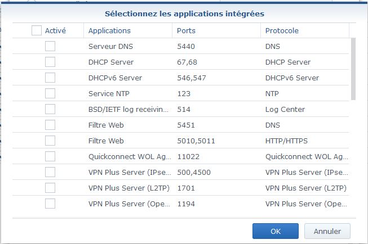Select VPN Plus Server IPsec checkbox
The width and height of the screenshot is (368, 244).
[50, 172]
